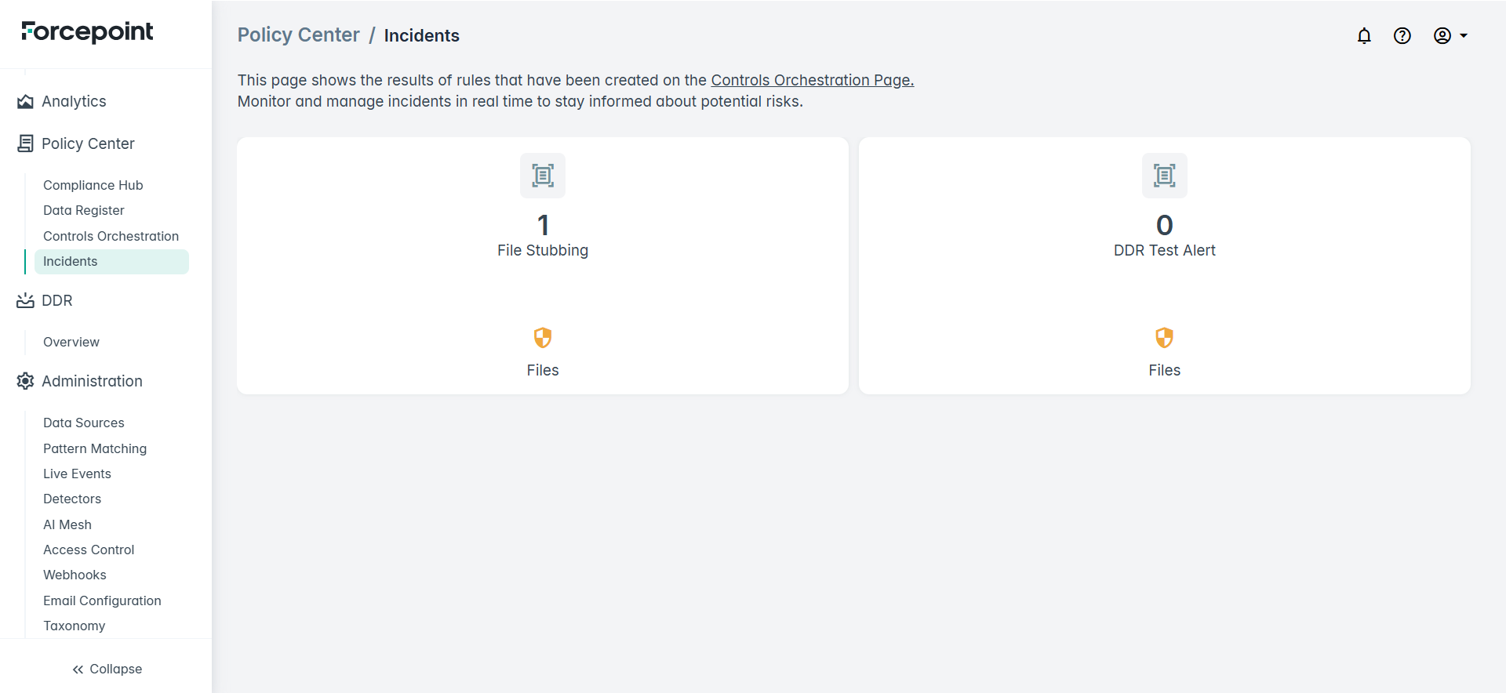
Task: Open the help question mark icon
Action: (x=1402, y=35)
